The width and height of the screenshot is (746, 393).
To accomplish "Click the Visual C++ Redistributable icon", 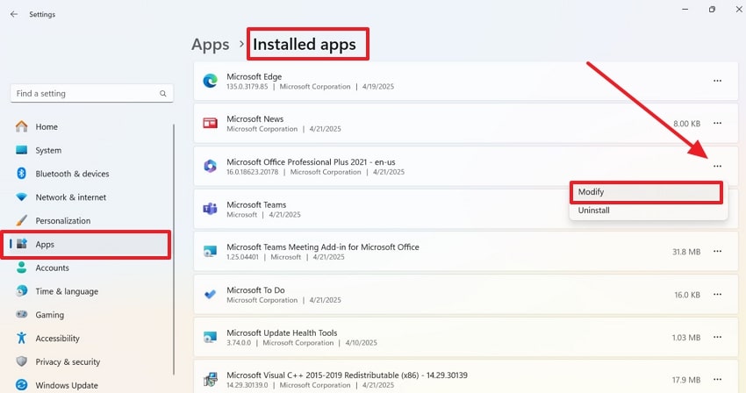I will pos(210,380).
